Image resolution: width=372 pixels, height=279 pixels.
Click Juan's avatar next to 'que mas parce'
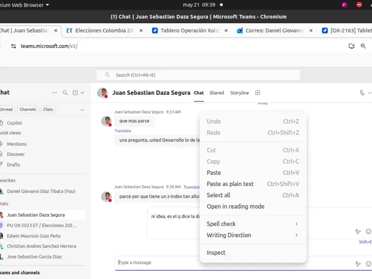point(106,121)
